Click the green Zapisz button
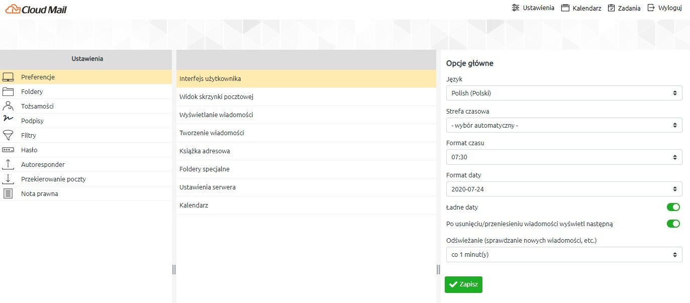 tap(463, 284)
